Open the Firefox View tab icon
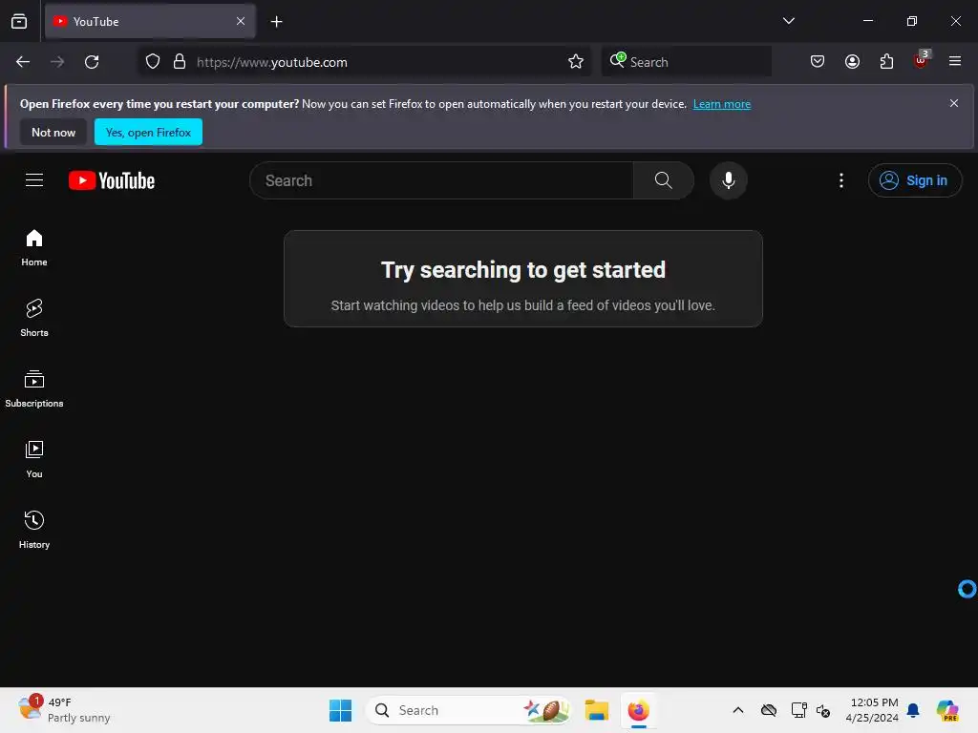This screenshot has height=733, width=978. pos(19,21)
